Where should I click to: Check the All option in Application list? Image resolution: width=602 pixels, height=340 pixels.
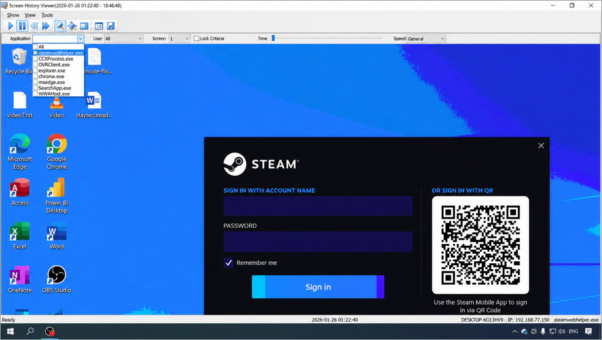coord(35,47)
